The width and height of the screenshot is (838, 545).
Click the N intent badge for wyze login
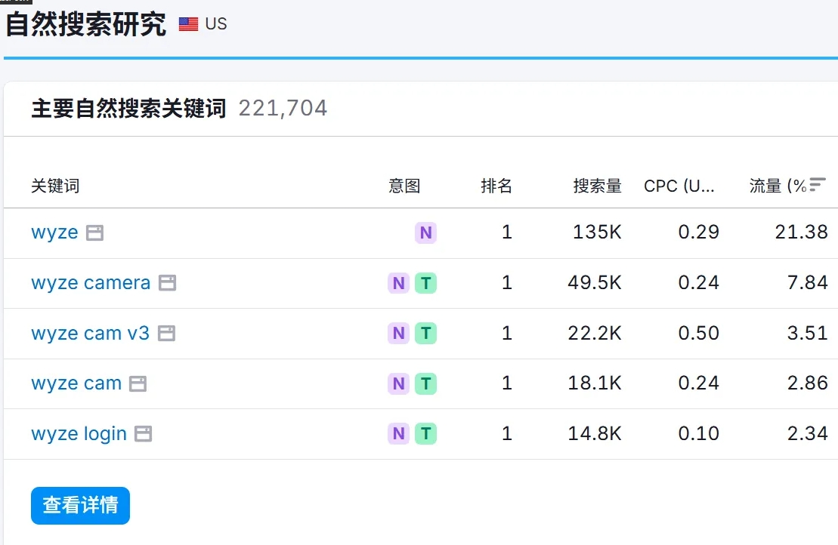tap(398, 433)
